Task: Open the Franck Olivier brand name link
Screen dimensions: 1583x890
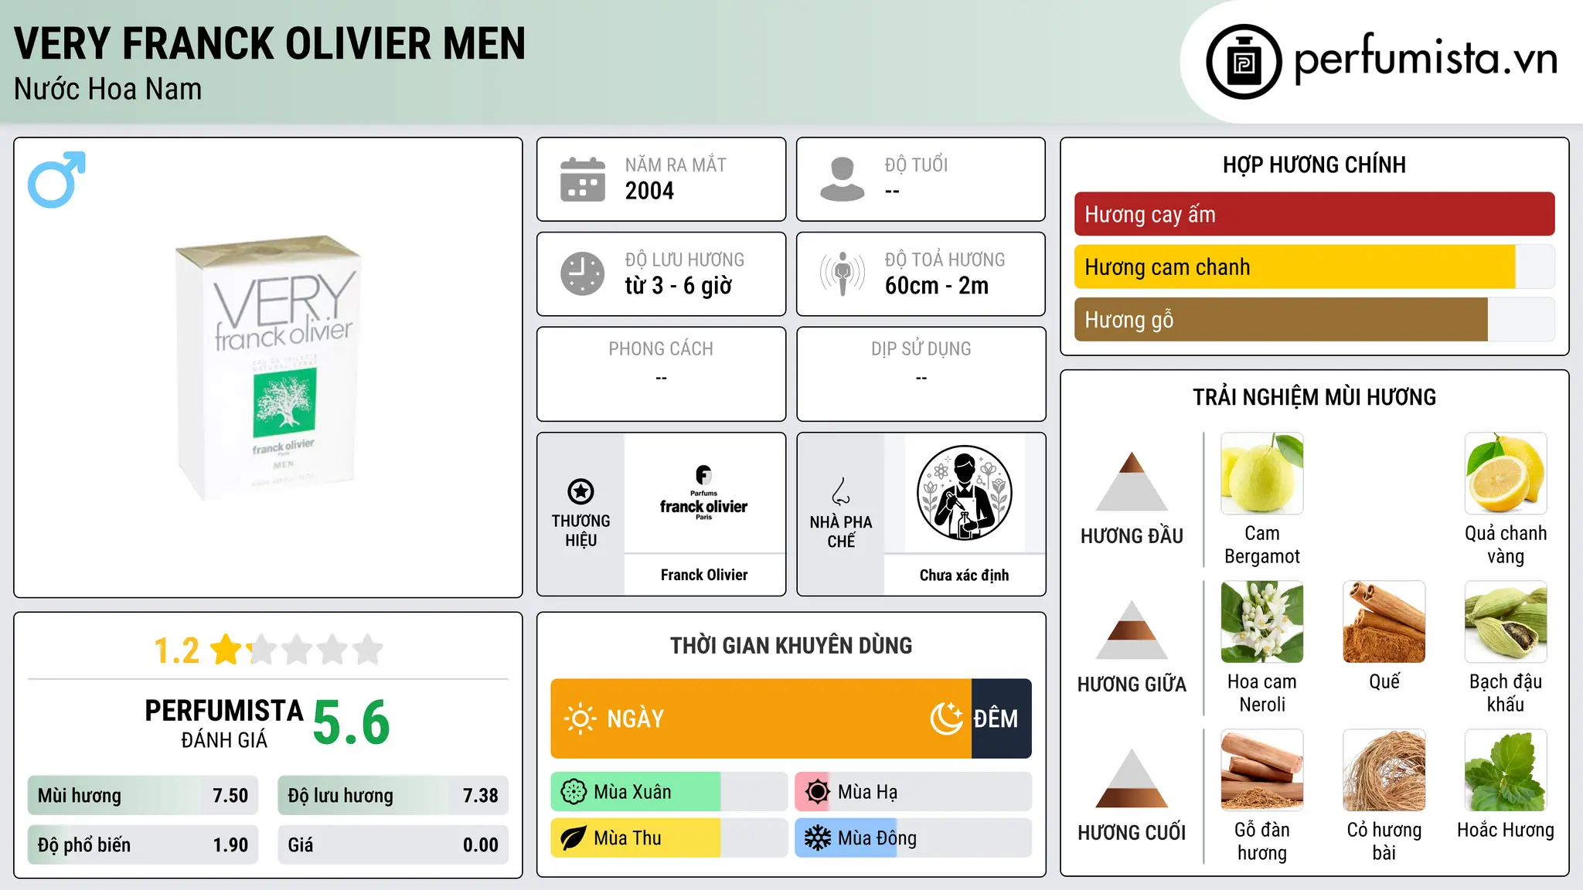Action: point(704,575)
